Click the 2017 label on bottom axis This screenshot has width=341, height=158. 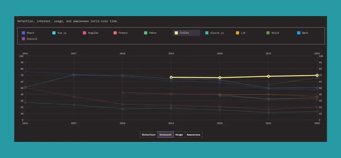[74, 123]
